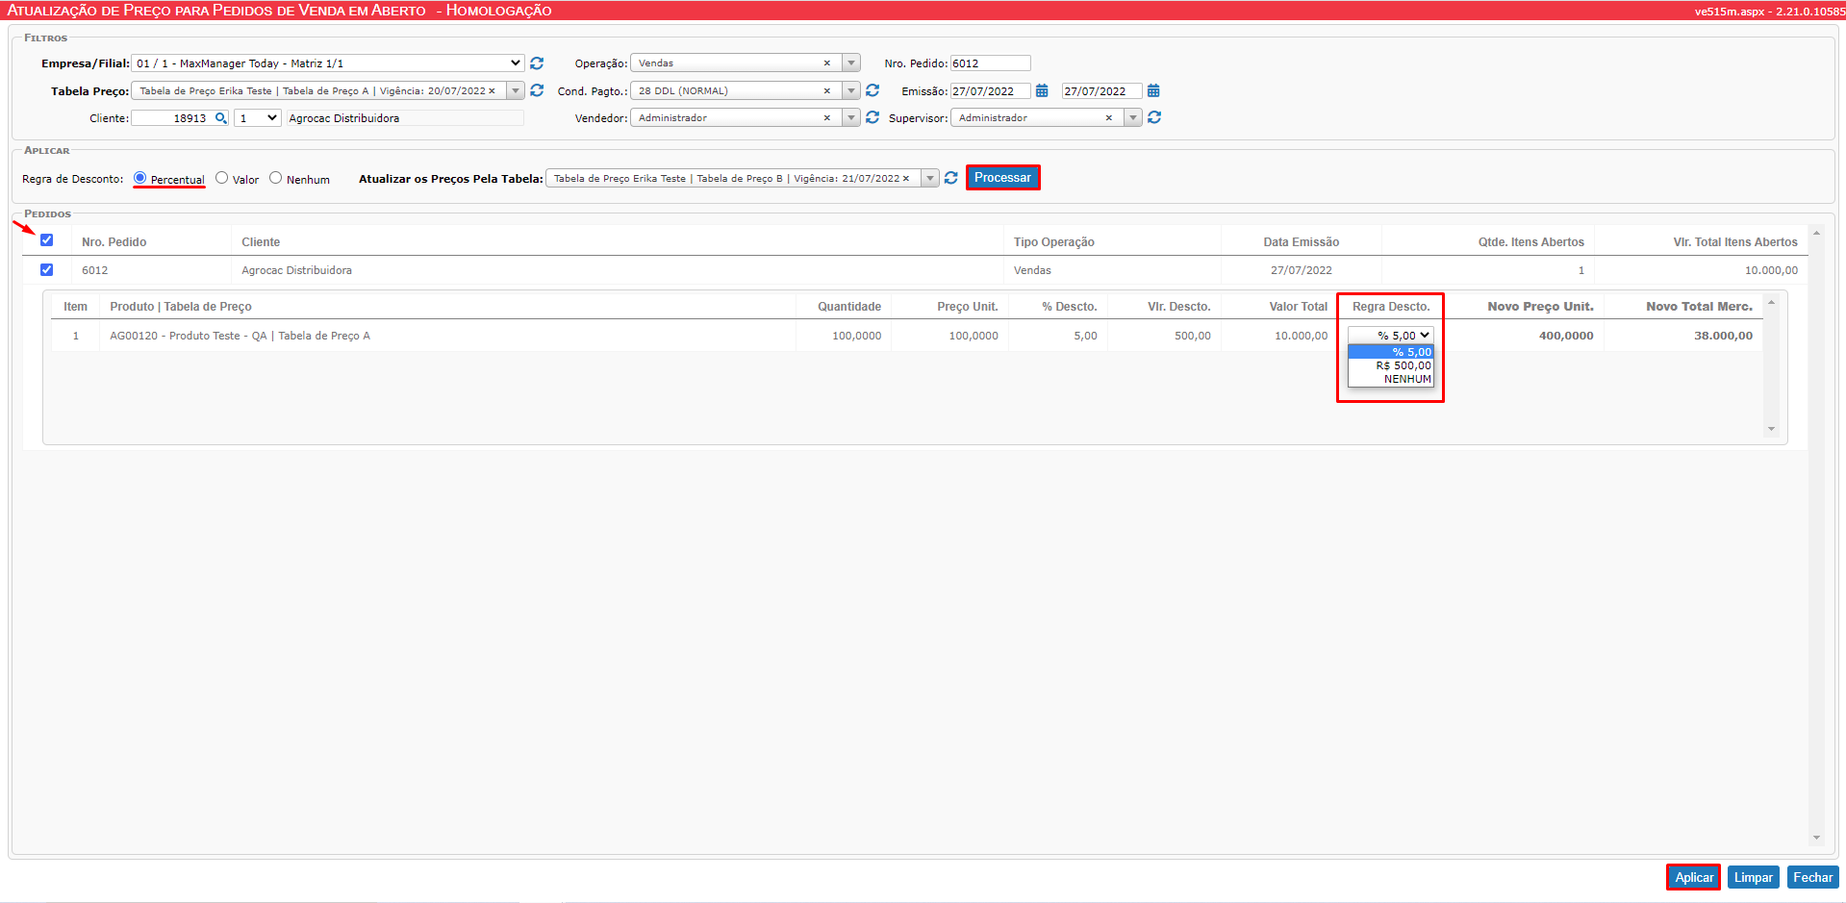Clear the Tabela Preço A filter selection
Viewport: 1846px width, 903px height.
[492, 91]
